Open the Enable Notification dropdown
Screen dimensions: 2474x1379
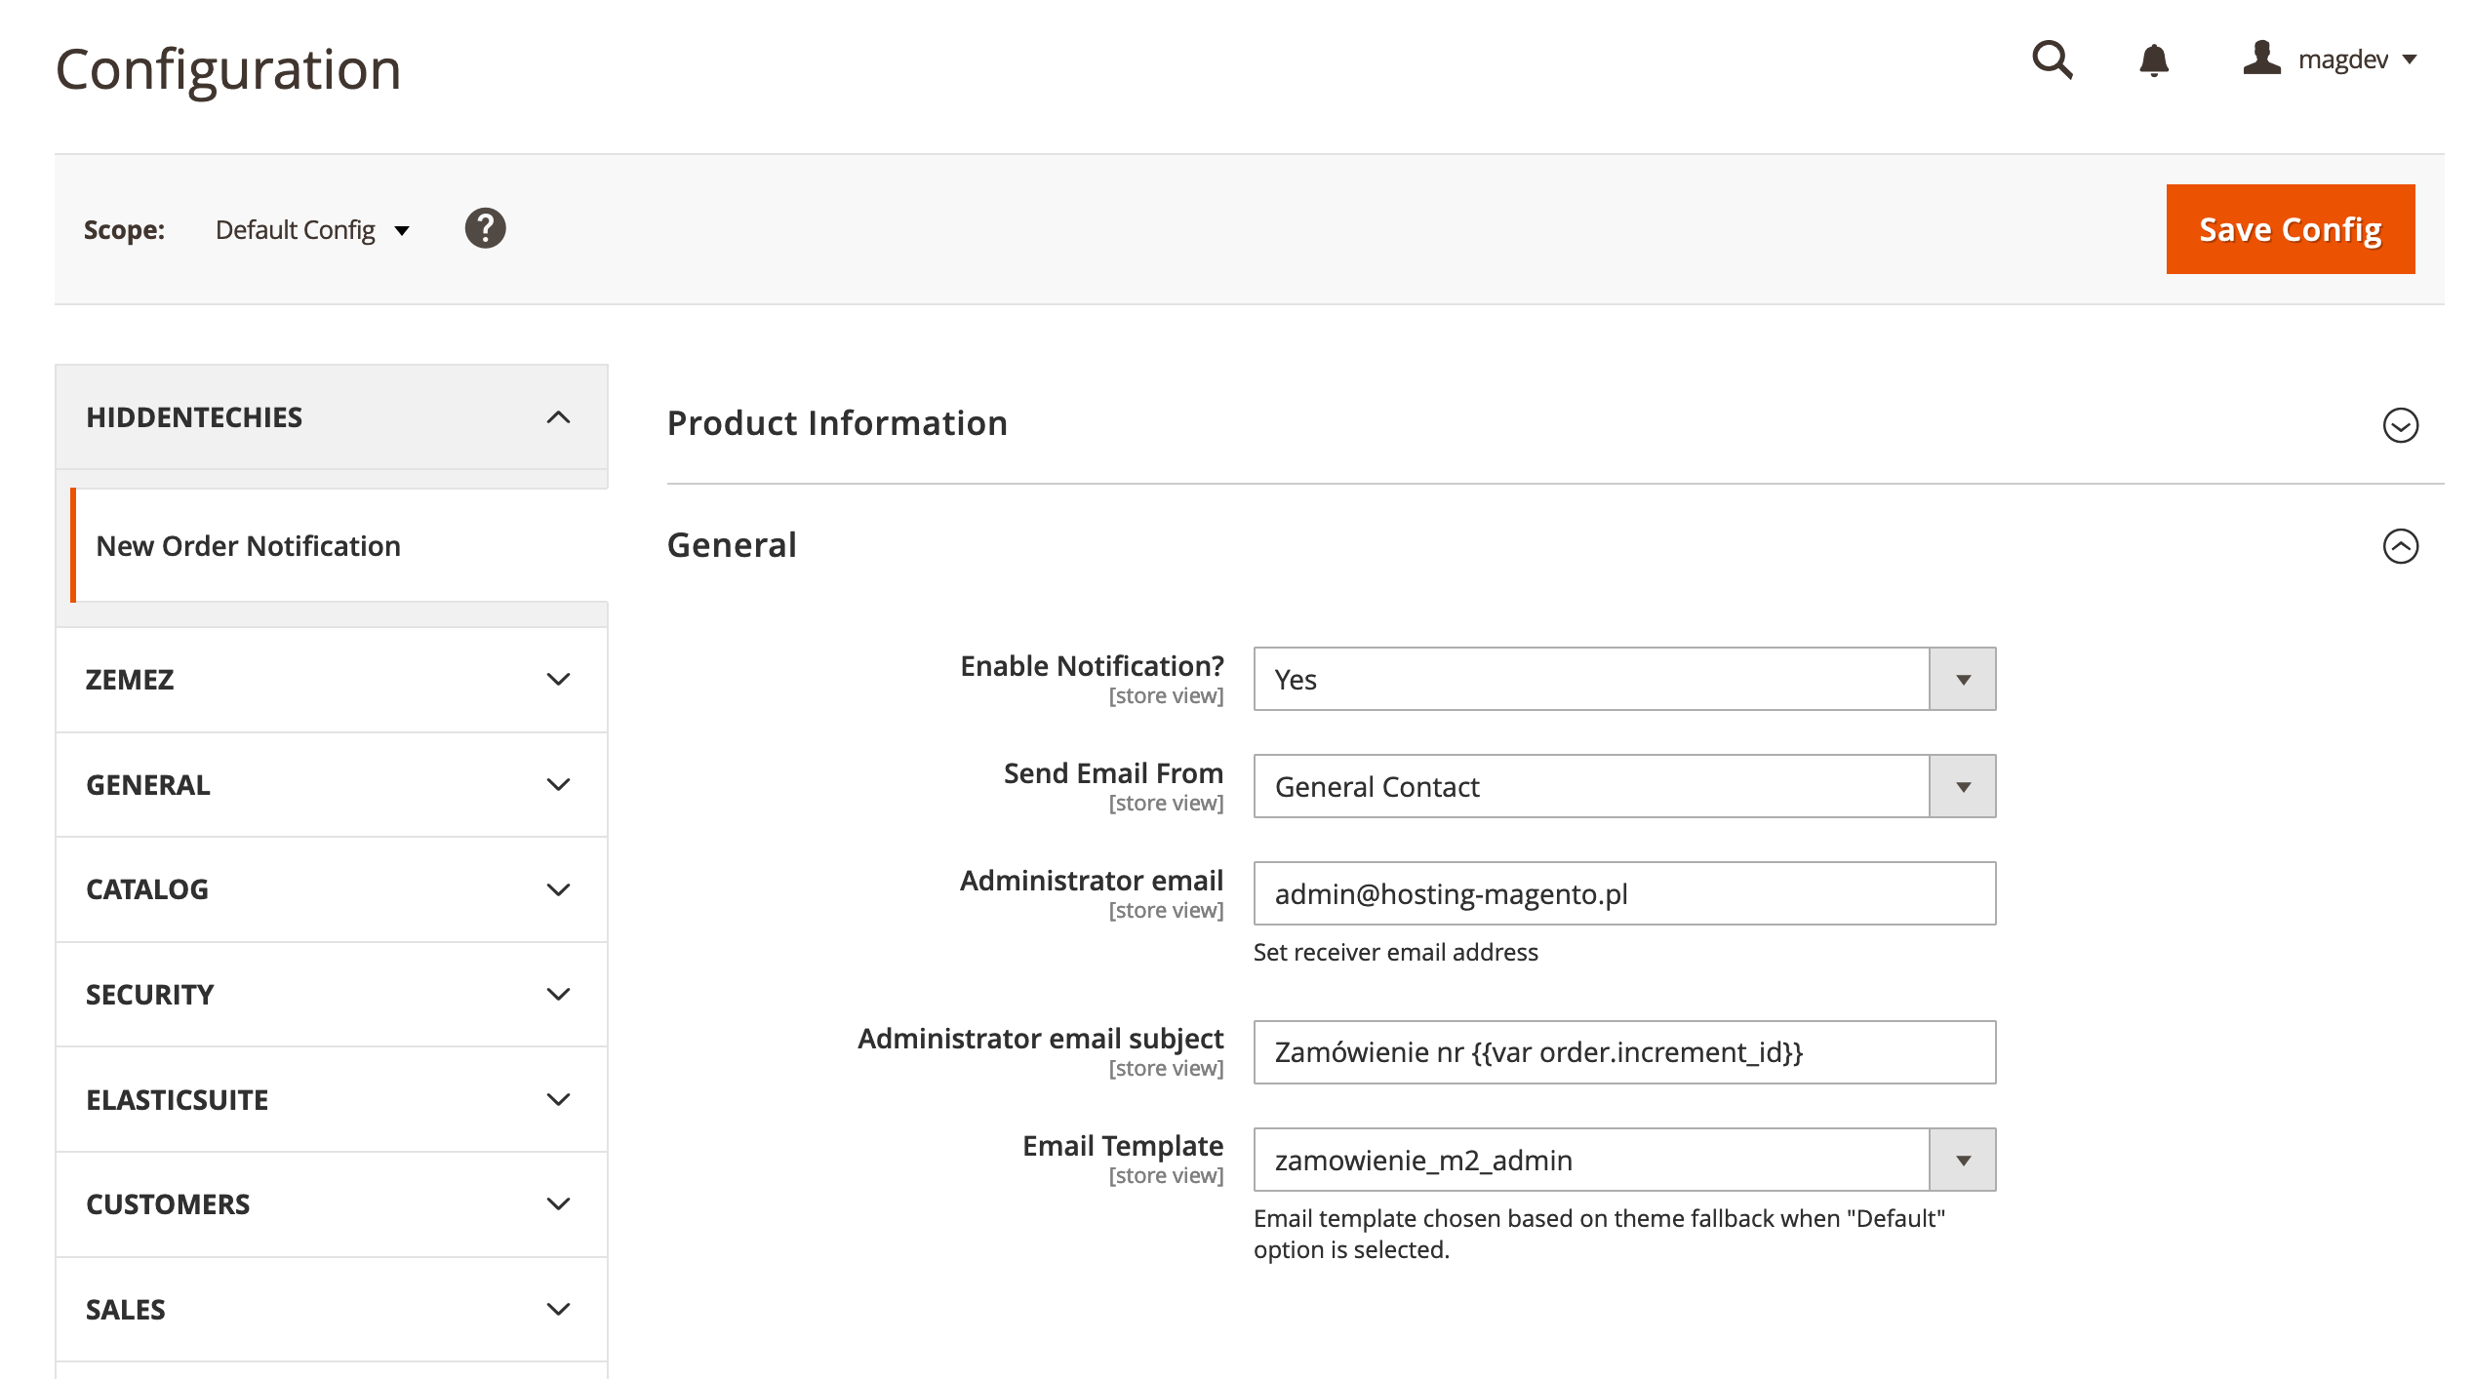(x=1623, y=680)
